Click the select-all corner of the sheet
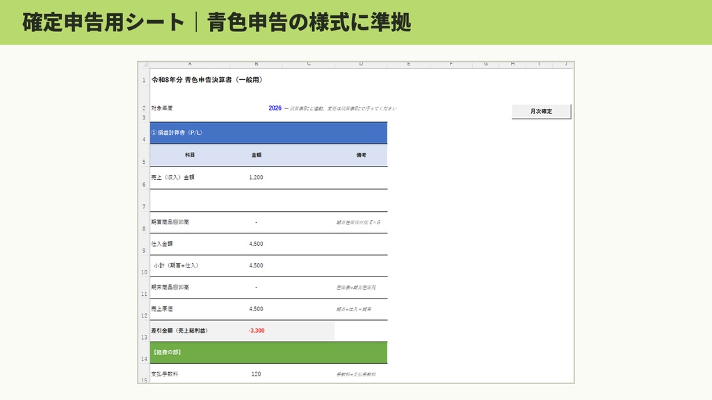Screen dimensions: 712x400 coord(144,65)
